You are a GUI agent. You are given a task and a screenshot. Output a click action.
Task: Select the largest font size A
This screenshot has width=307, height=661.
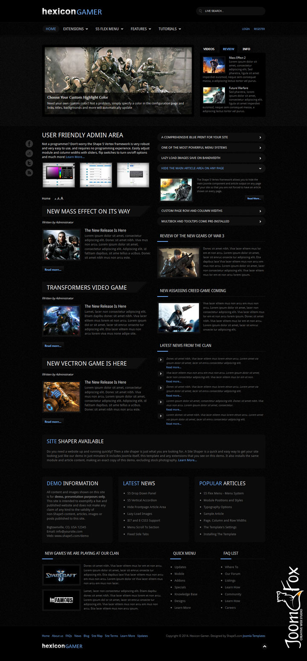coord(62,198)
